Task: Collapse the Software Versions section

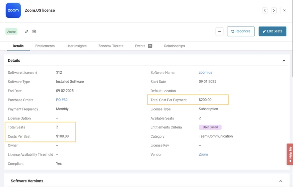Action: pos(281,181)
